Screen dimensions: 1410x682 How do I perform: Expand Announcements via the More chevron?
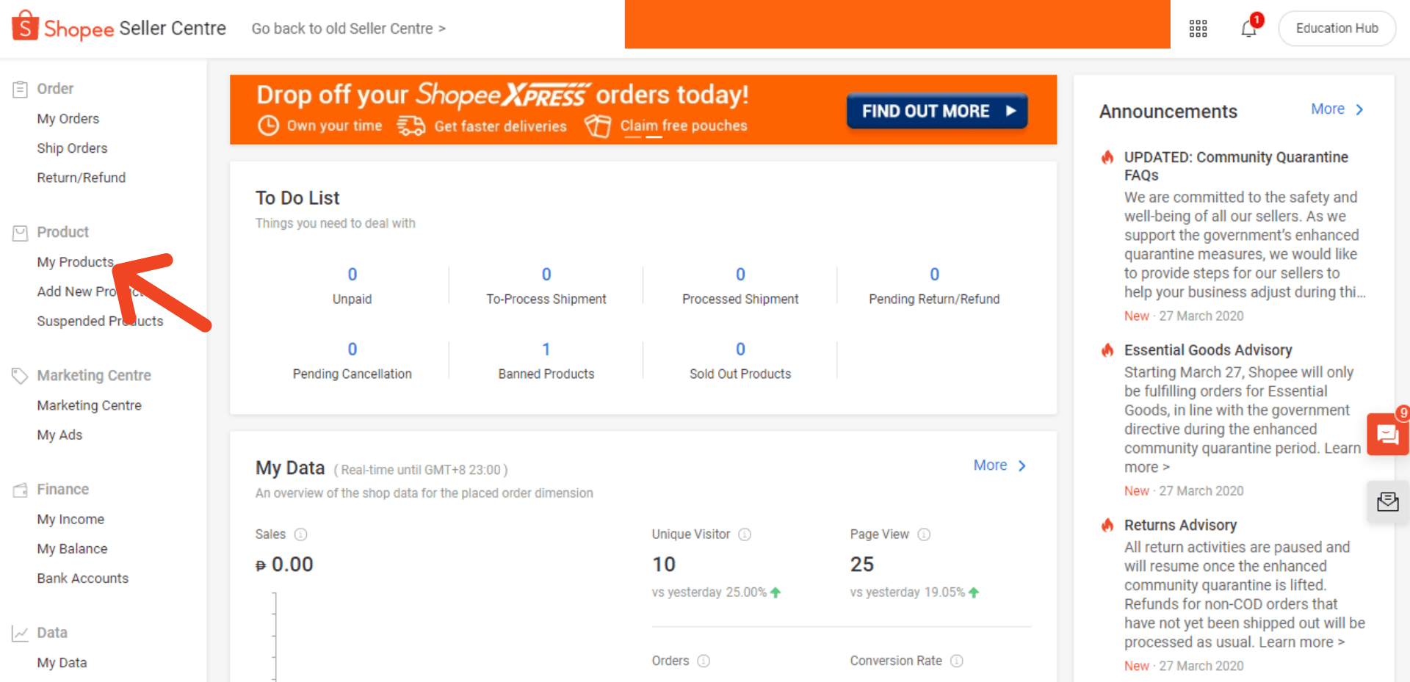1360,109
